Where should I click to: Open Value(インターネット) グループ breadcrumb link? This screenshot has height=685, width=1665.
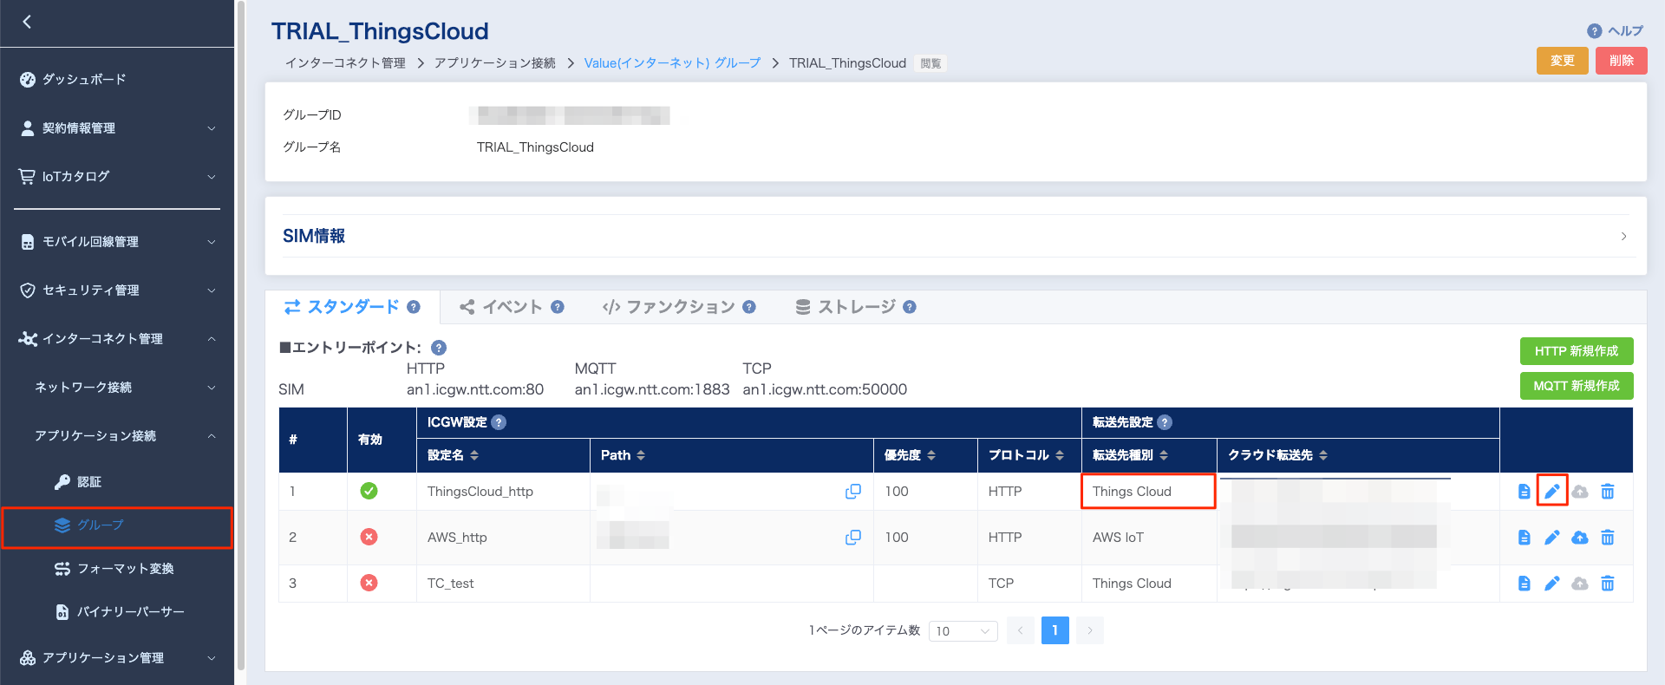672,63
